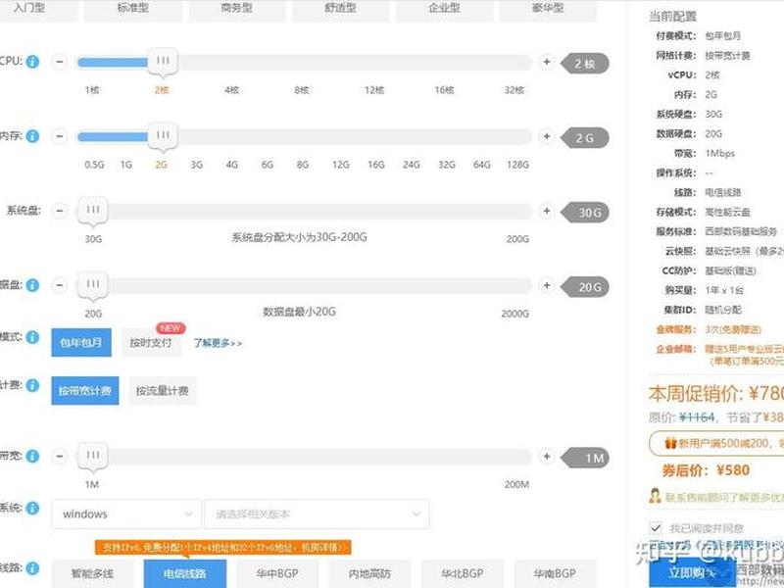This screenshot has height=588, width=784.
Task: Click the 32核 CPU scale label
Action: pos(514,90)
